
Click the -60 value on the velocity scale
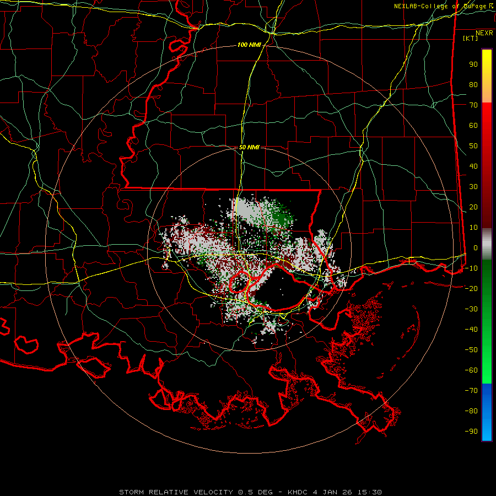pyautogui.click(x=471, y=370)
